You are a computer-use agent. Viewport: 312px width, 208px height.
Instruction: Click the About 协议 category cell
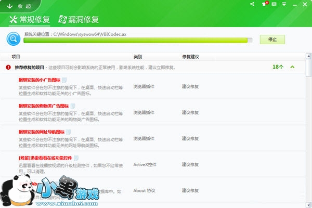click(x=144, y=191)
